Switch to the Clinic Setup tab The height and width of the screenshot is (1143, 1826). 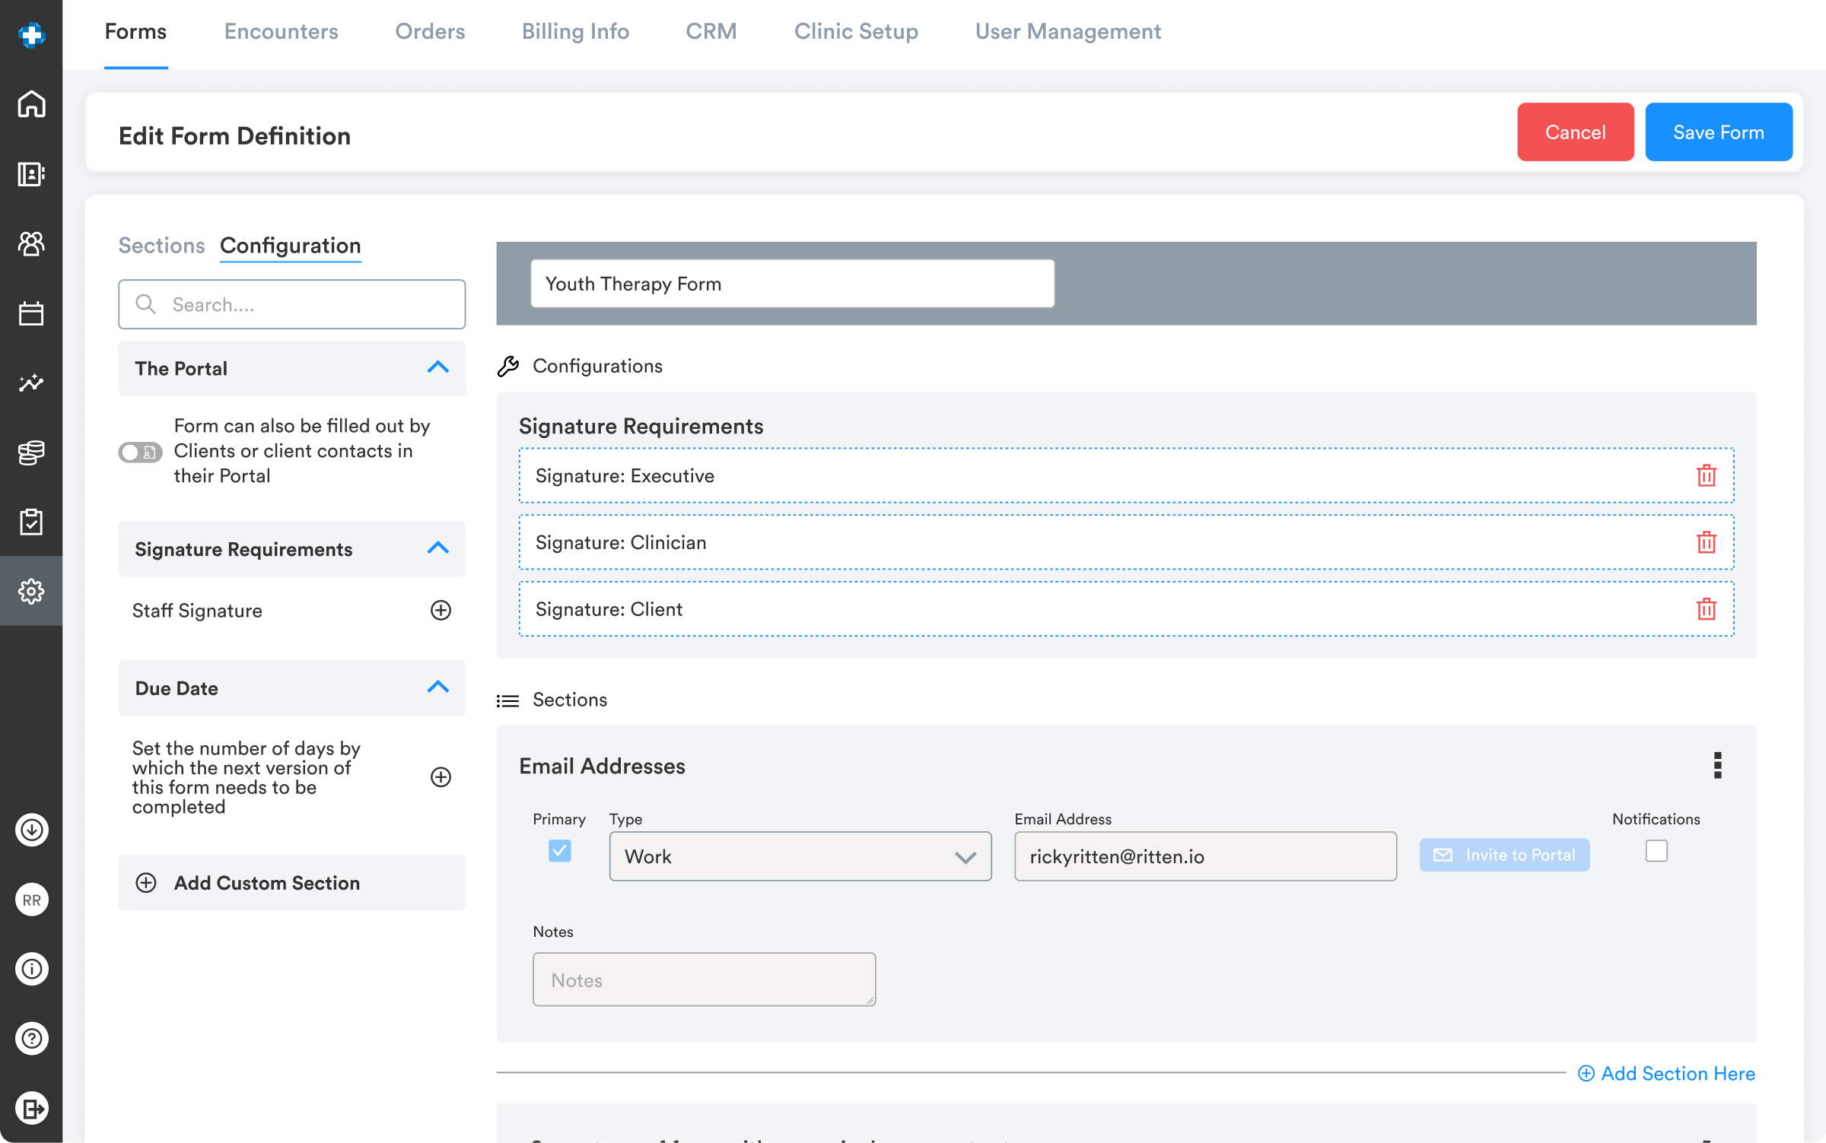(x=856, y=31)
